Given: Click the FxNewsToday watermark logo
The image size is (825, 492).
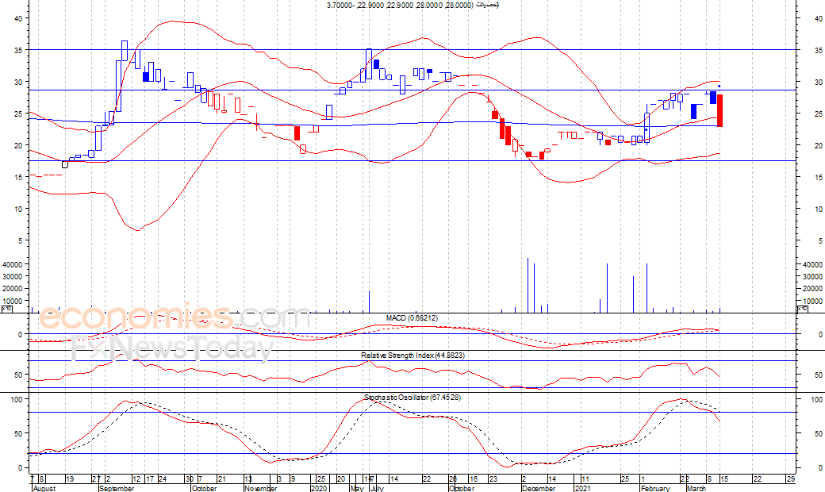Looking at the screenshot, I should click(172, 348).
